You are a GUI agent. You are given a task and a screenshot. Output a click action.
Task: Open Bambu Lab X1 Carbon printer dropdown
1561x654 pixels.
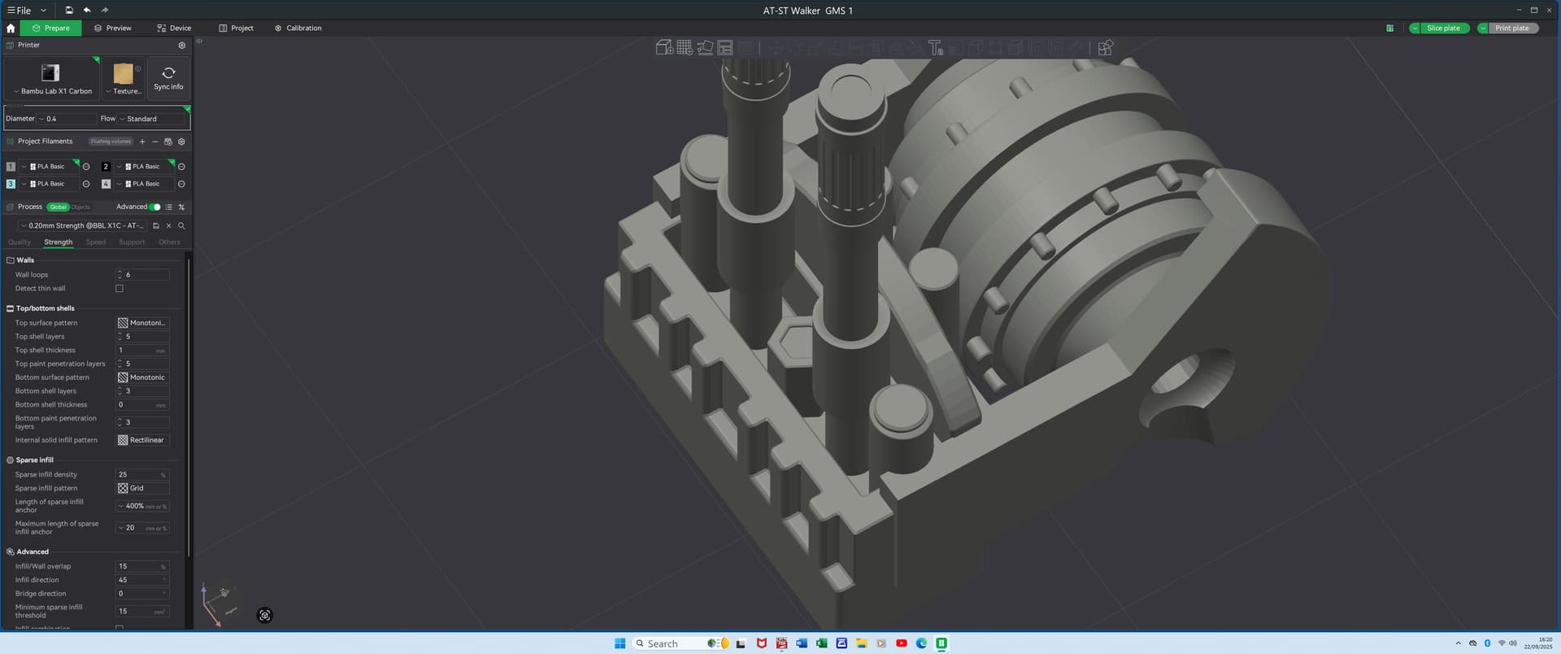click(x=52, y=78)
